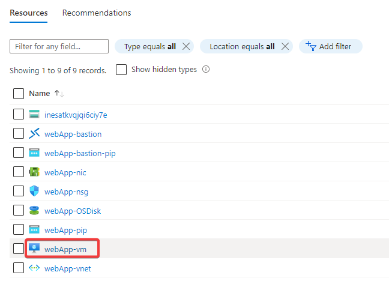389x296 pixels.
Task: Click the virtual network icon for webApp-vnet
Action: (x=34, y=268)
